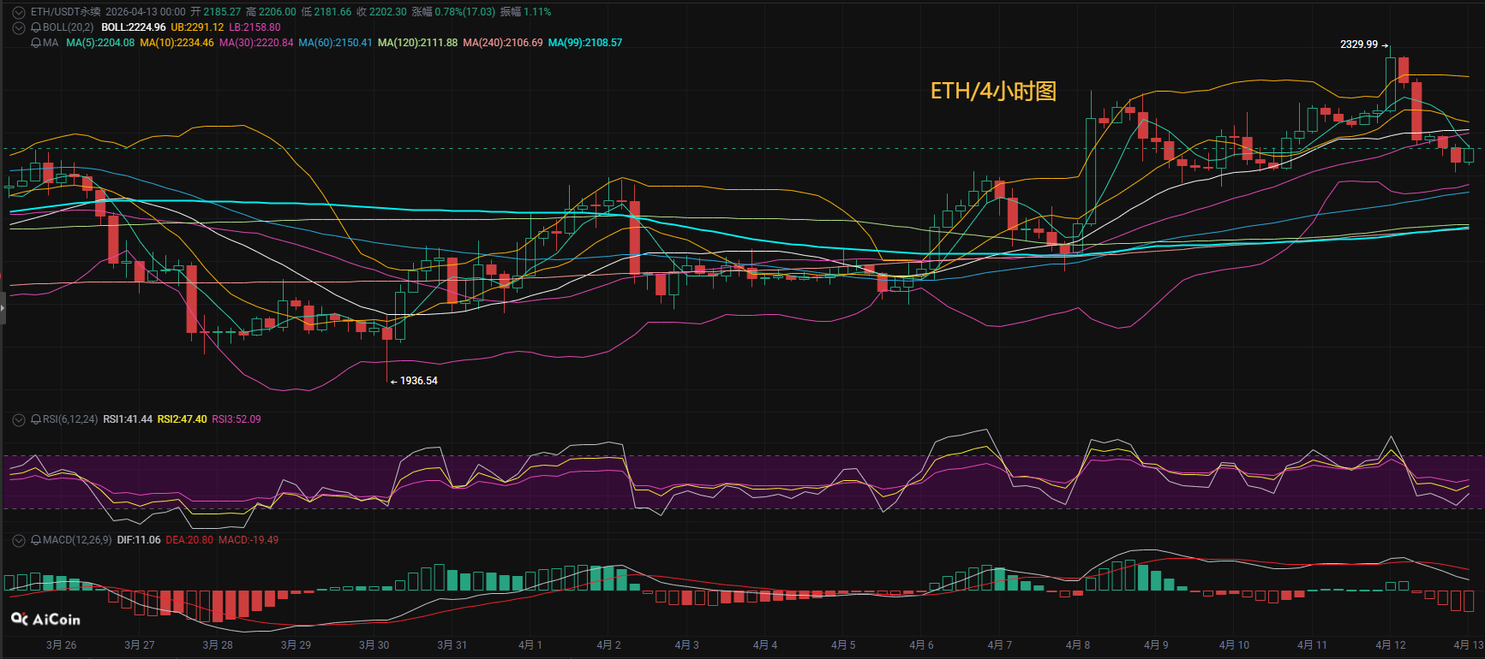Collapse the RSI panel using its chevron

point(18,419)
